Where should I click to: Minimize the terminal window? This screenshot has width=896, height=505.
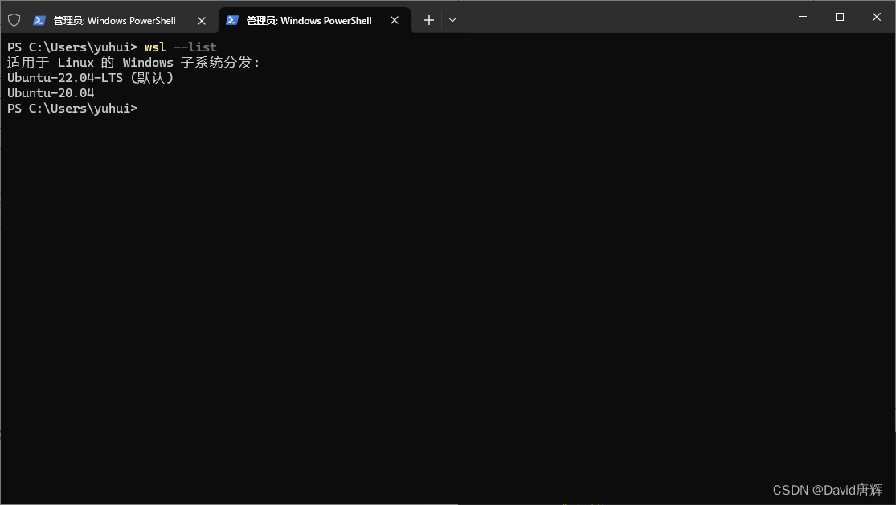click(803, 17)
